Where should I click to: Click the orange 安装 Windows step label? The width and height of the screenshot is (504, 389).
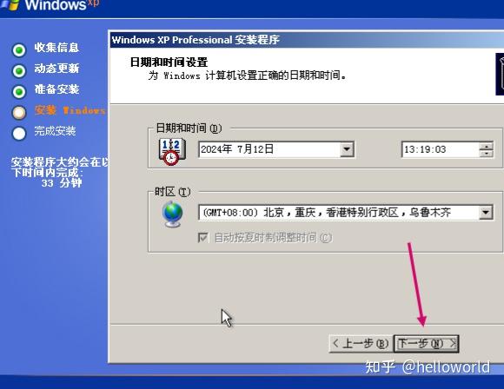70,110
